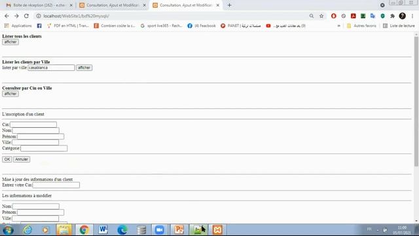Reload the page with the refresh icon
The height and width of the screenshot is (236, 419).
26,16
